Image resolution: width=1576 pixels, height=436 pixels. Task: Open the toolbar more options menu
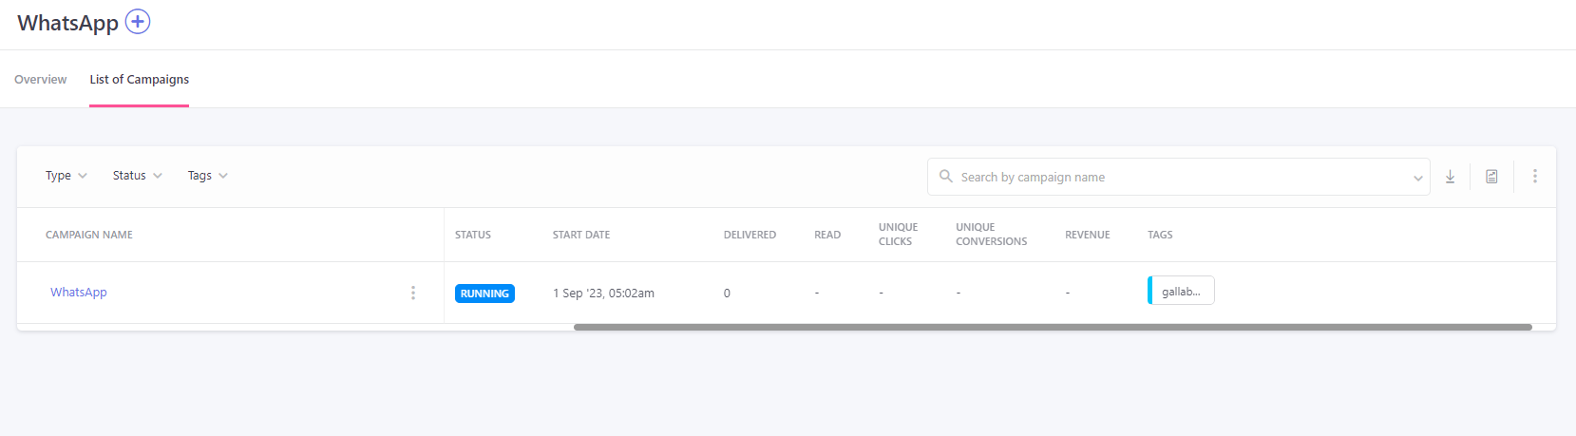click(x=1534, y=176)
